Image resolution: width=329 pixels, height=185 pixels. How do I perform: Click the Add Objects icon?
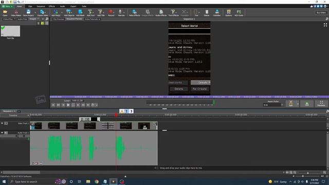pyautogui.click(x=69, y=13)
